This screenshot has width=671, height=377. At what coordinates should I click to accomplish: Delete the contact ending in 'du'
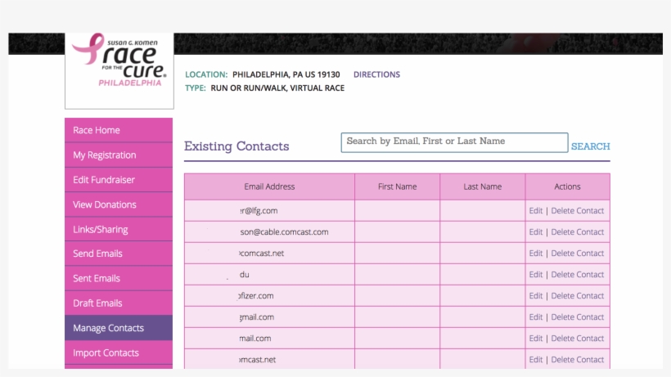(577, 275)
